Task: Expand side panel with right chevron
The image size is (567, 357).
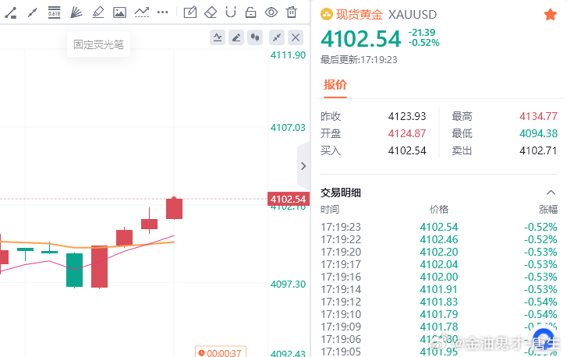Action: point(303,166)
